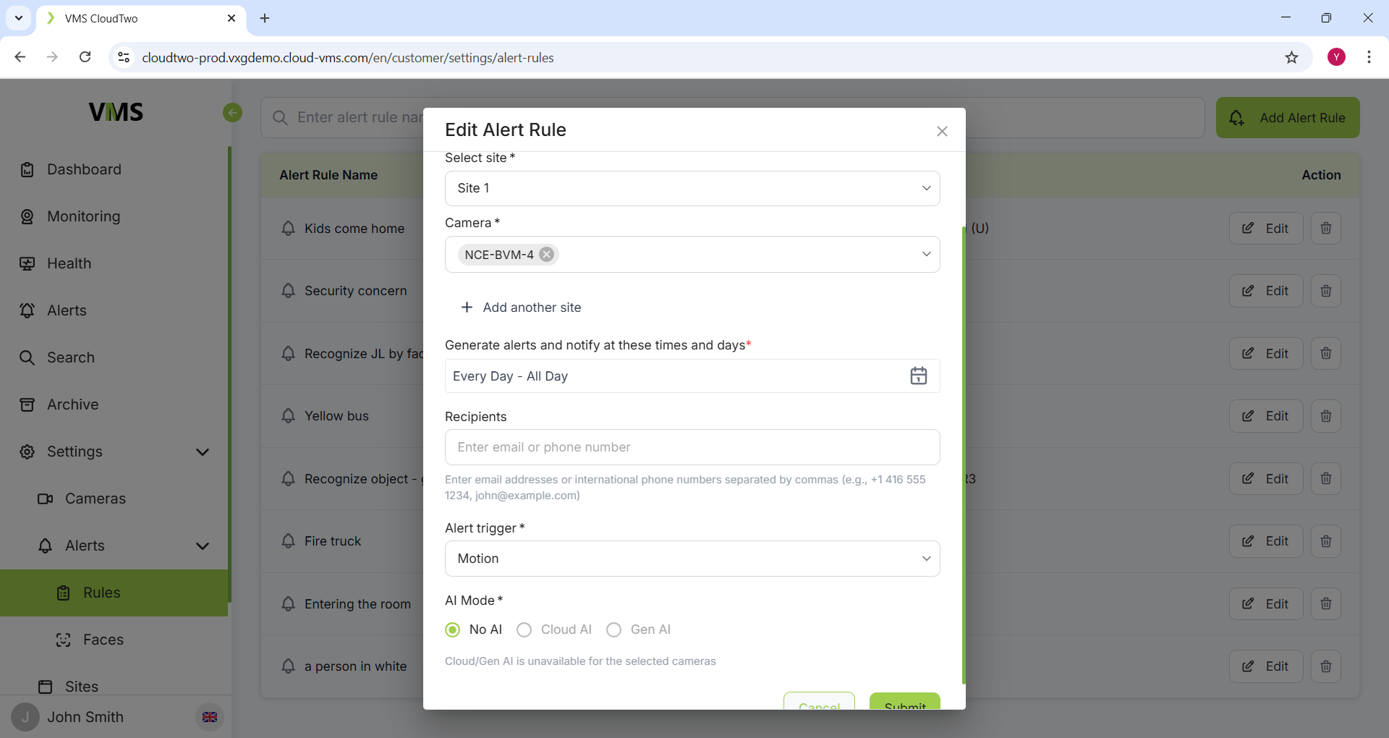The height and width of the screenshot is (738, 1389).
Task: Expand the Alert trigger Motion dropdown
Action: tap(692, 559)
